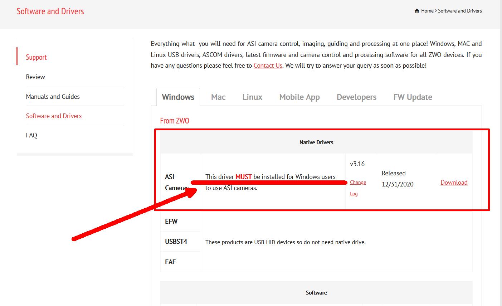Click the Software and Drivers page title

click(x=50, y=11)
